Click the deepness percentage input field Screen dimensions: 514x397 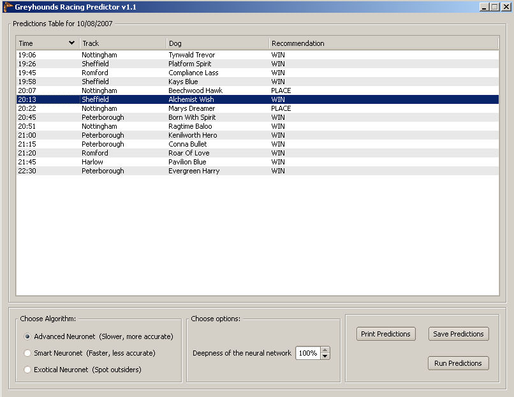307,353
